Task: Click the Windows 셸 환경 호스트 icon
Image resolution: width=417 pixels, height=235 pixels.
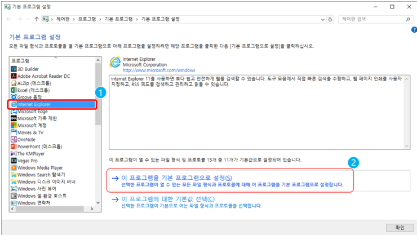Action: 14,196
